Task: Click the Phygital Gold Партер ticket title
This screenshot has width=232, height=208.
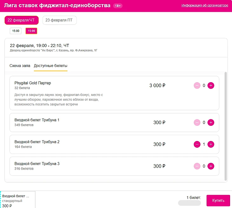Action: (33, 83)
